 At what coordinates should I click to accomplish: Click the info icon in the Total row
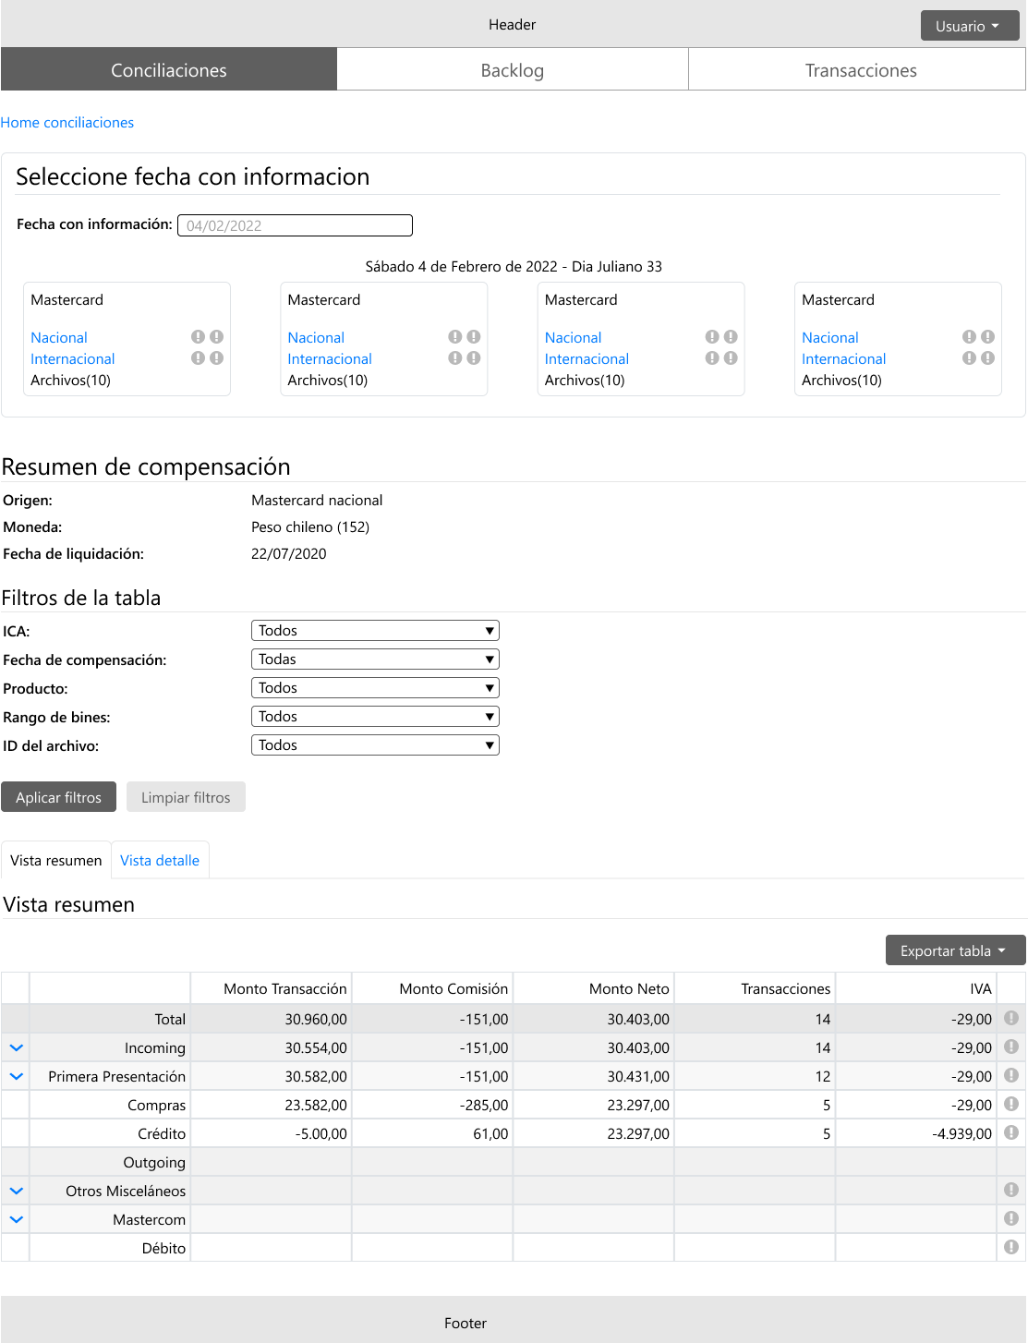click(1011, 1019)
